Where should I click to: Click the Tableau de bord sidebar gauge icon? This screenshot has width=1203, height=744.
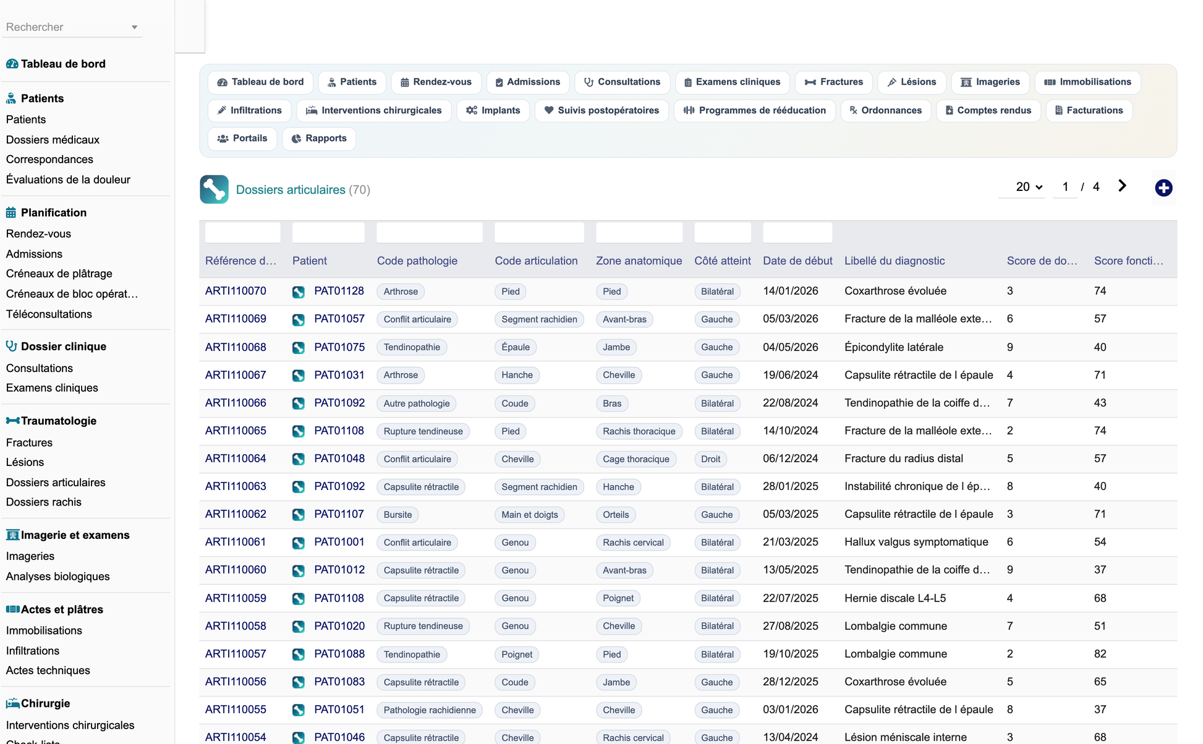pyautogui.click(x=12, y=64)
